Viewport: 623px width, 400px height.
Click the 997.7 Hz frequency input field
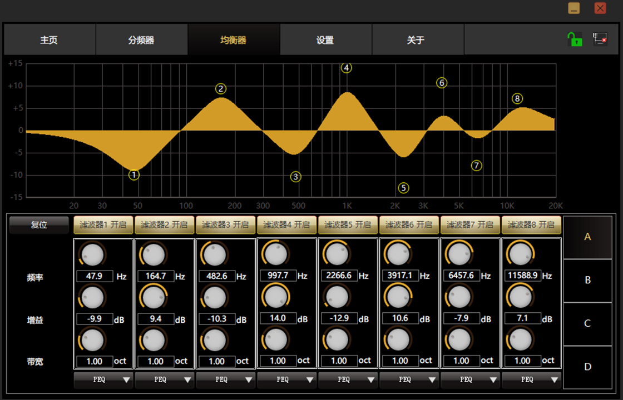(278, 276)
